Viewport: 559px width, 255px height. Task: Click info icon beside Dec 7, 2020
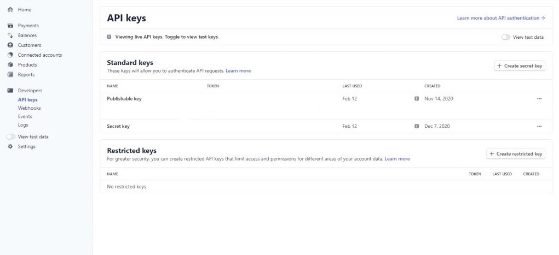coord(417,126)
